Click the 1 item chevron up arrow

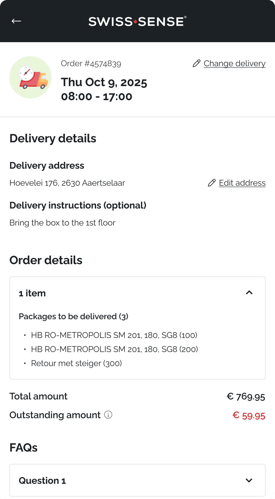(249, 293)
